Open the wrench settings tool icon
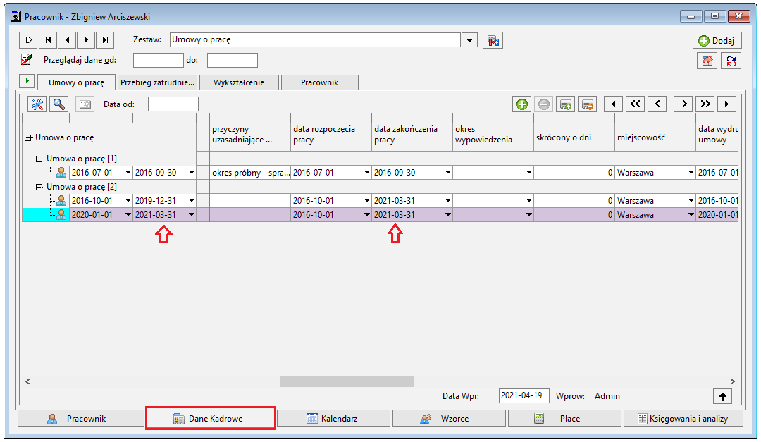The height and width of the screenshot is (442, 761). [x=37, y=104]
